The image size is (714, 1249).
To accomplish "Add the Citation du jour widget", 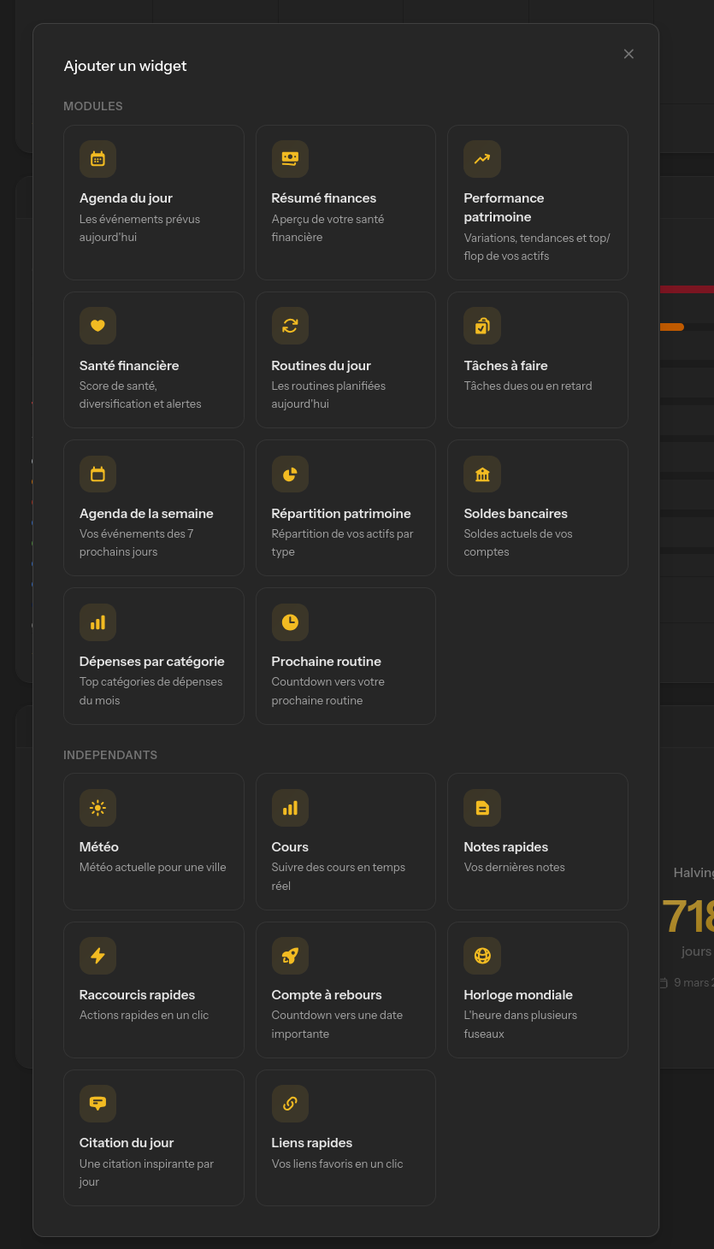I will click(153, 1138).
